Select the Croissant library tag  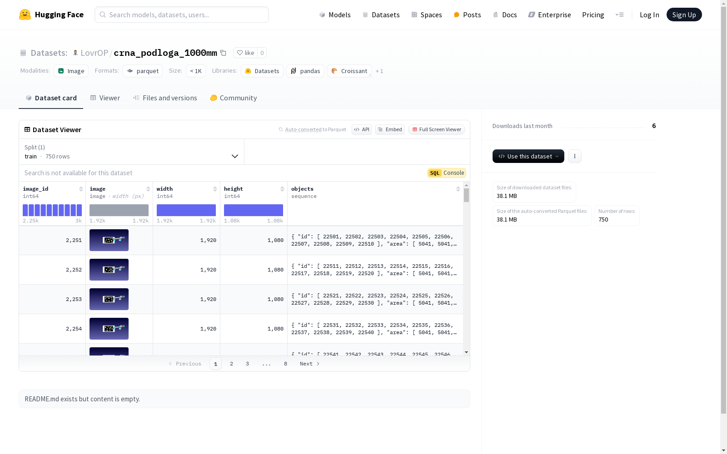(349, 71)
